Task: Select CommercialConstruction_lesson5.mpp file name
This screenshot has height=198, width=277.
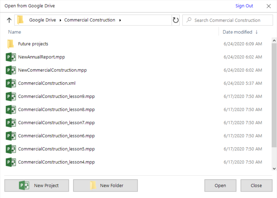Action: (x=56, y=149)
